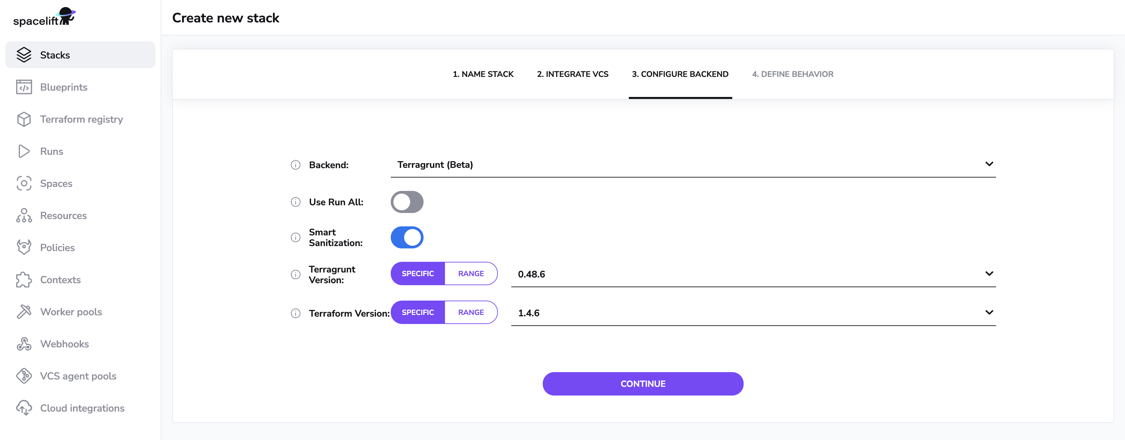
Task: Click info icon next to Backend label
Action: (x=296, y=165)
